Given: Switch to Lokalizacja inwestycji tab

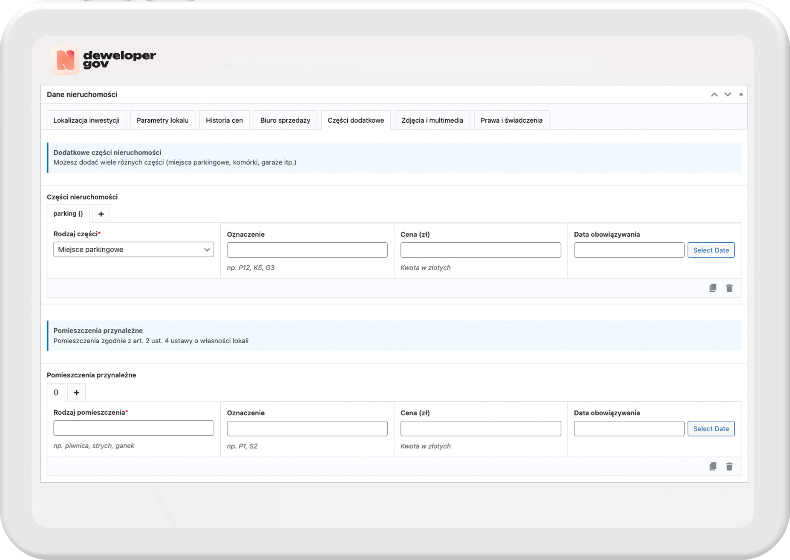Looking at the screenshot, I should click(x=86, y=120).
